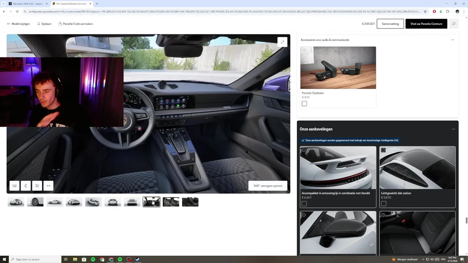468x263 pixels.
Task: Click the image gallery view icon
Action: pos(14,186)
